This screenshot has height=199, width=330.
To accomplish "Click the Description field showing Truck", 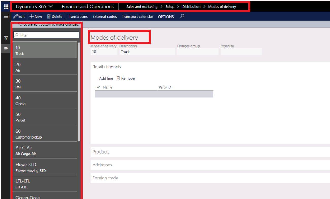I will coord(147,52).
